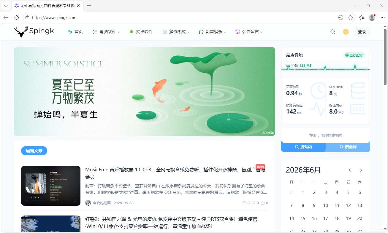Open the browser profile avatar

pyautogui.click(x=372, y=17)
